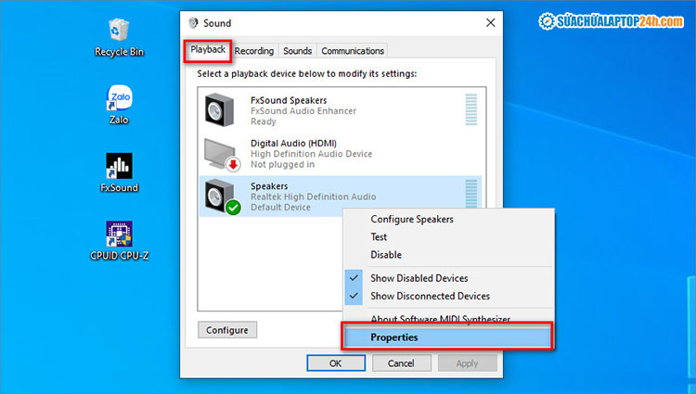Switch to the Recording tab
This screenshot has width=696, height=394.
click(253, 51)
